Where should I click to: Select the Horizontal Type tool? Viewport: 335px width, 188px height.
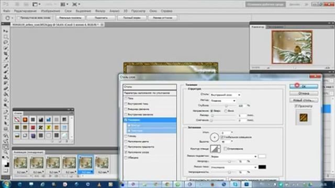pyautogui.click(x=6, y=117)
